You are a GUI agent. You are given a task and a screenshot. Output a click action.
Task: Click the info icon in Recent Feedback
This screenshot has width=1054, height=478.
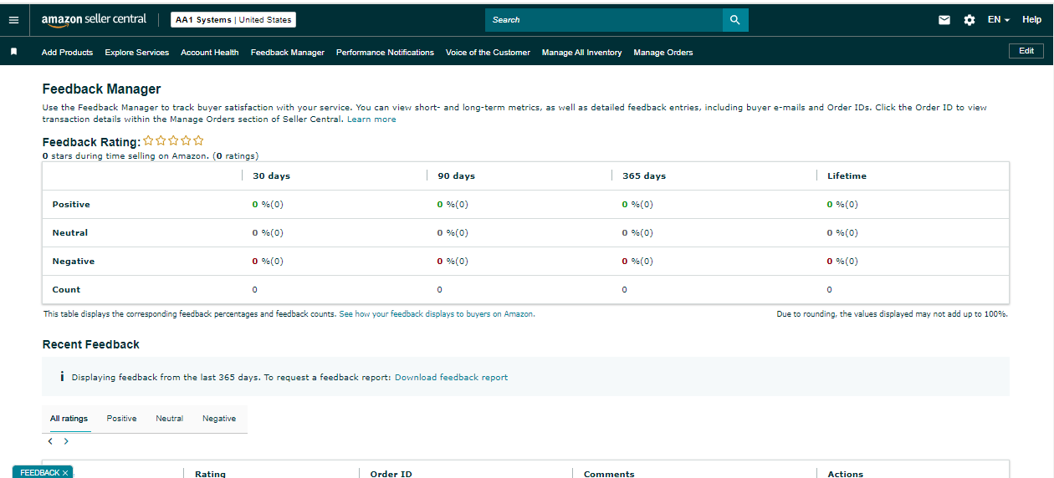pos(62,377)
